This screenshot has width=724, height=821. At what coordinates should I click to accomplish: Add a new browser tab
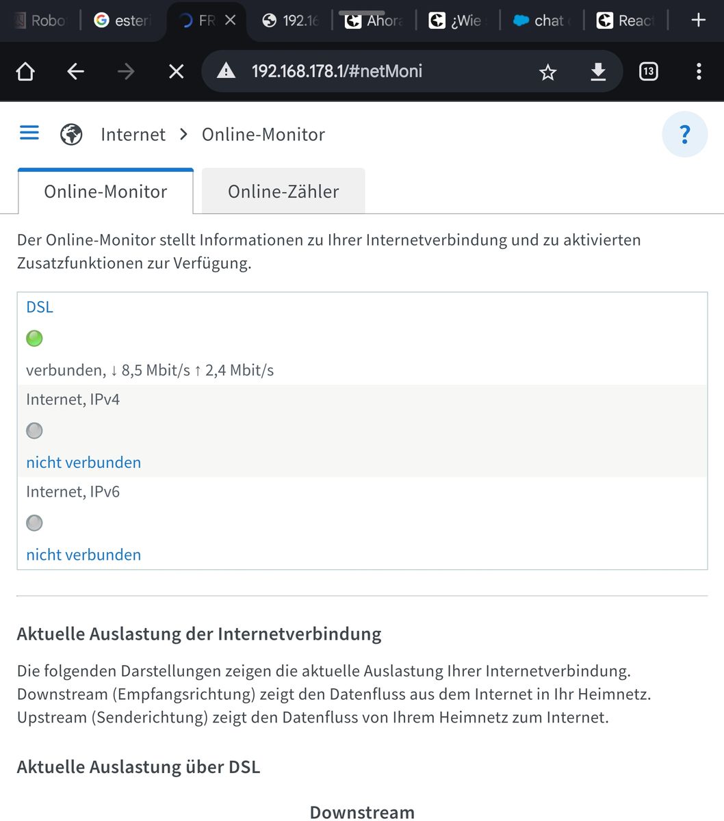click(698, 21)
